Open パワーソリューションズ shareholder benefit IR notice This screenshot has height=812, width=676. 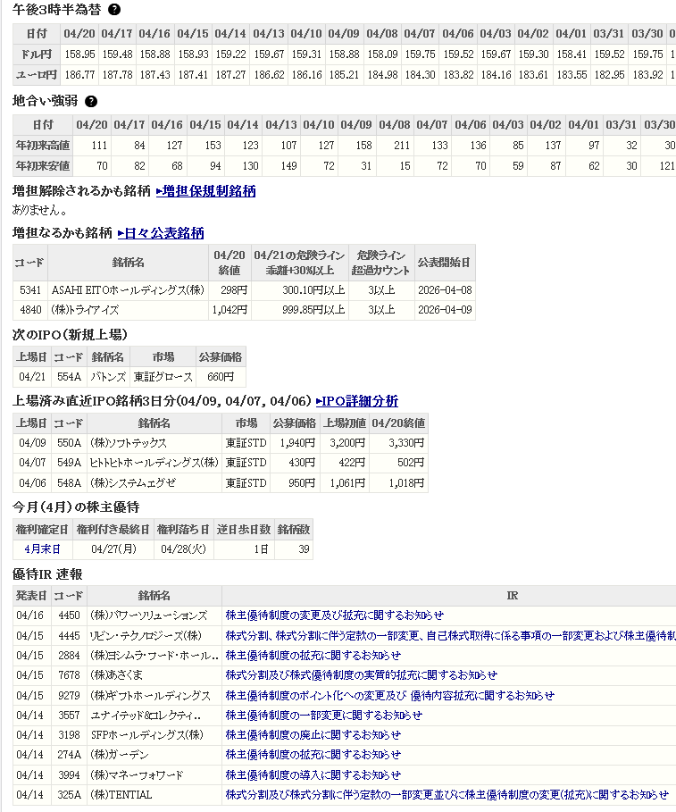click(334, 615)
